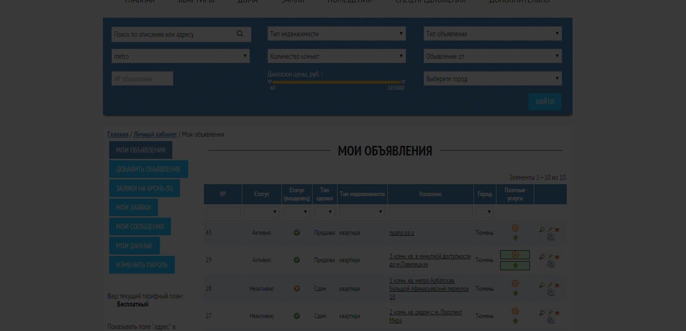Click the star premium icon for listing 43
Screen dimensions: 686x331
515,228
